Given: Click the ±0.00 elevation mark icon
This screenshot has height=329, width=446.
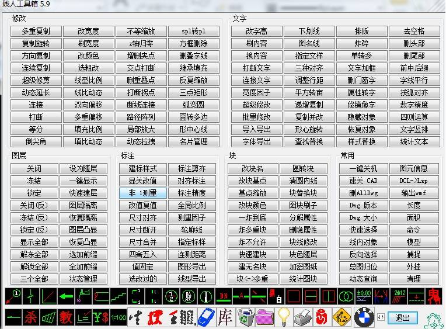Looking at the screenshot, I should 364,296.
